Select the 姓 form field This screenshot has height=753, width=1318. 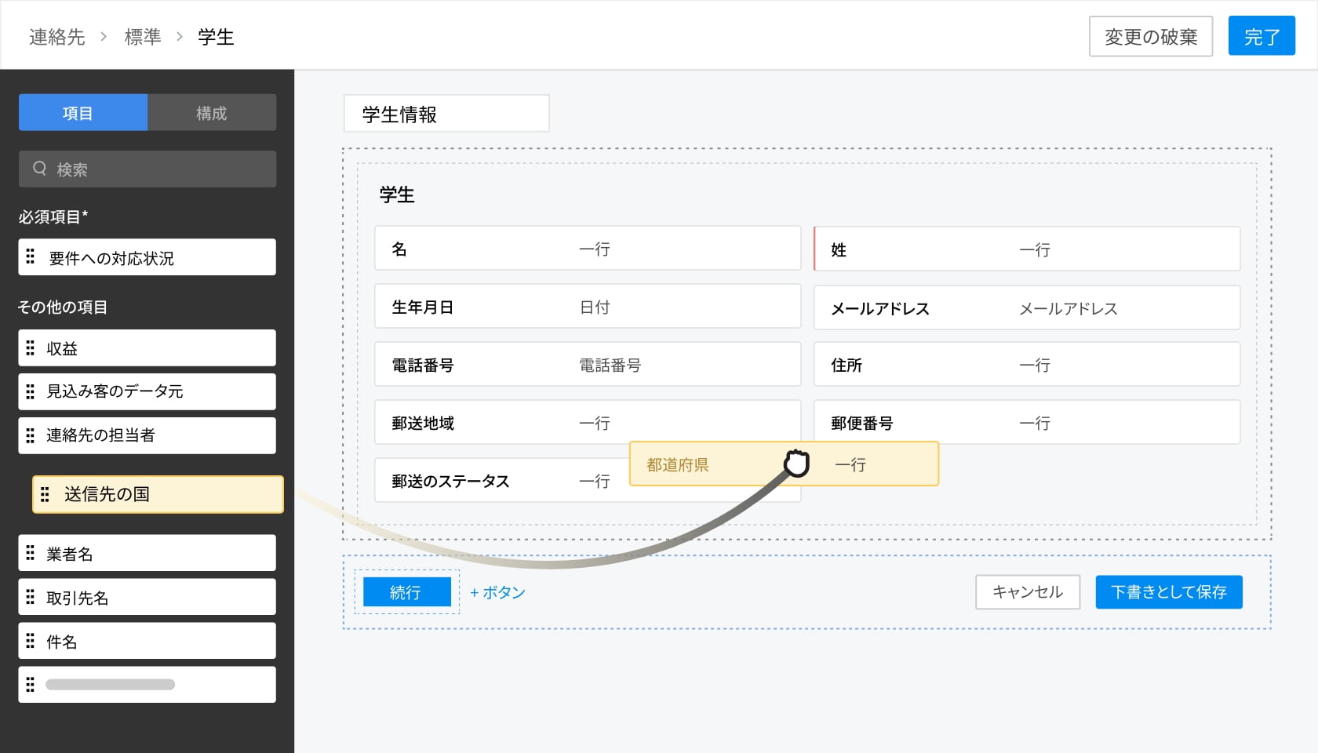pos(1027,249)
